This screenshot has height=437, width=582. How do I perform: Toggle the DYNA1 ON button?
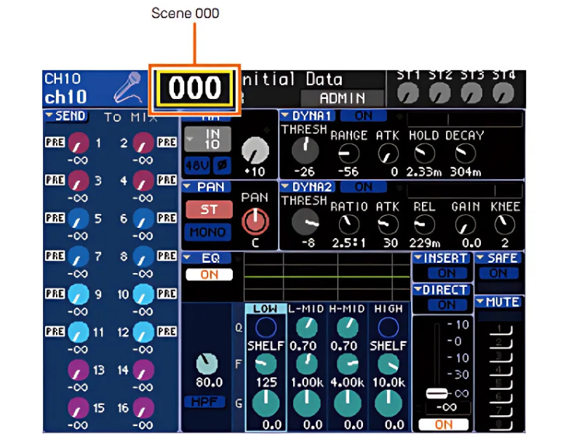click(x=363, y=116)
